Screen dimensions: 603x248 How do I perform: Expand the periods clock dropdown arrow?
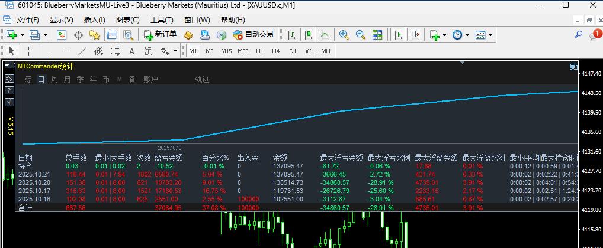click(467, 35)
